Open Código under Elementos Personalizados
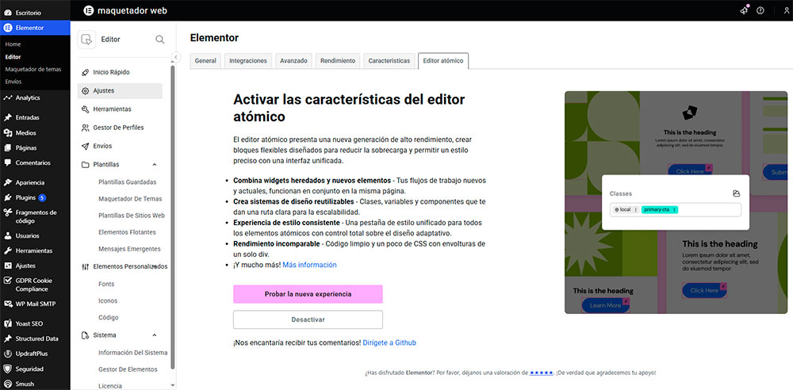This screenshot has height=390, width=793. (x=108, y=318)
